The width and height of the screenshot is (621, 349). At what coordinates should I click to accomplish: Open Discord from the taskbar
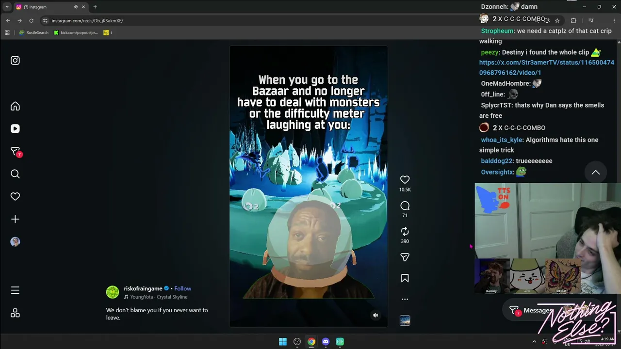326,342
